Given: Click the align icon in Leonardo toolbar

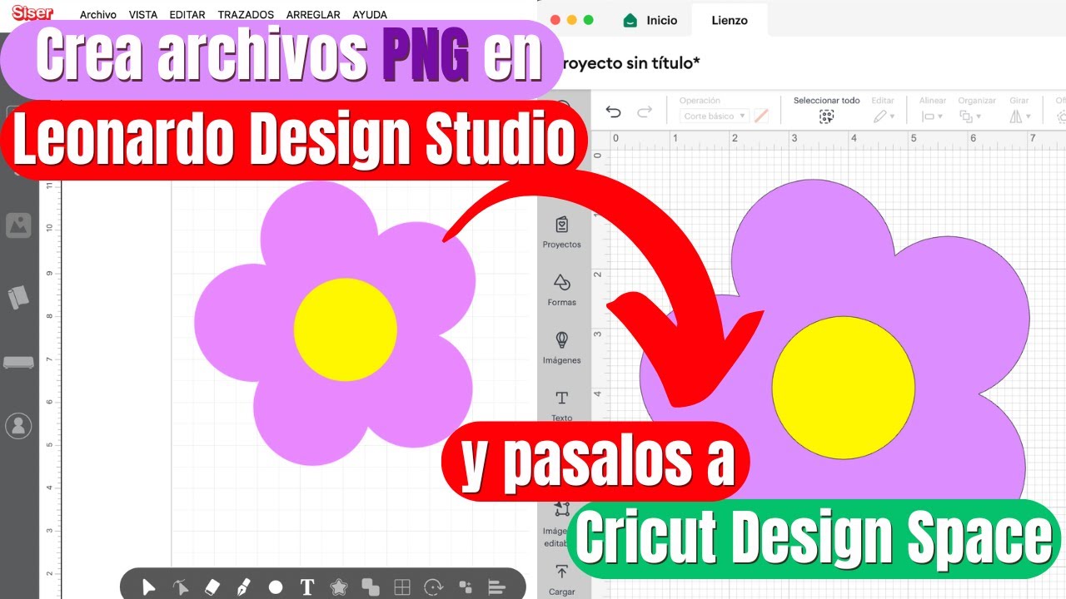Looking at the screenshot, I should 497,587.
